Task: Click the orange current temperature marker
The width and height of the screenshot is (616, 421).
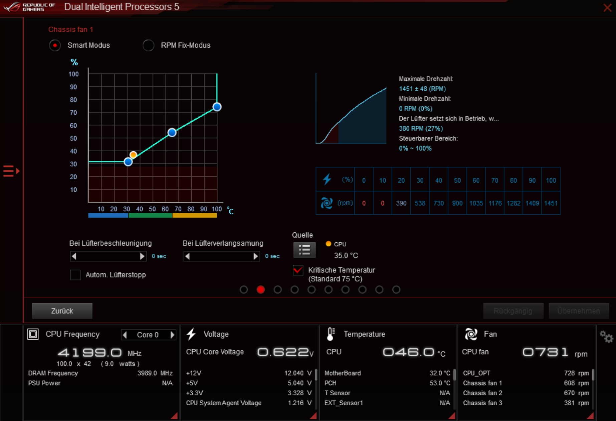Action: pos(133,155)
